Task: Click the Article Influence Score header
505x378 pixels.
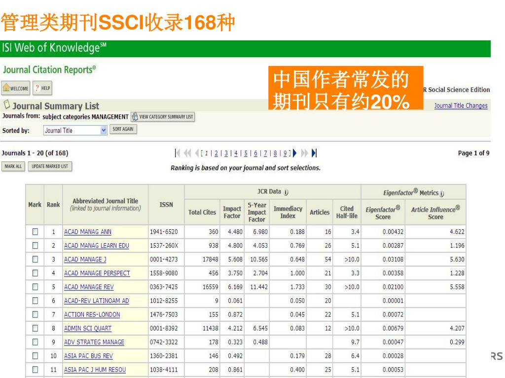Action: [x=435, y=213]
